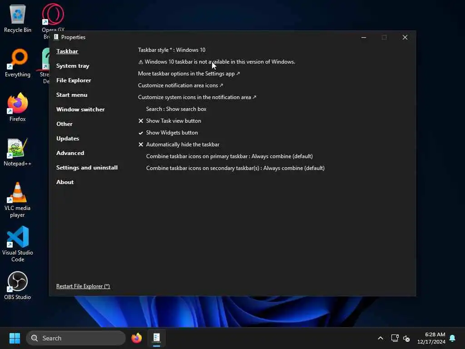Viewport: 465px width, 349px height.
Task: Switch to the Start menu section
Action: [72, 95]
